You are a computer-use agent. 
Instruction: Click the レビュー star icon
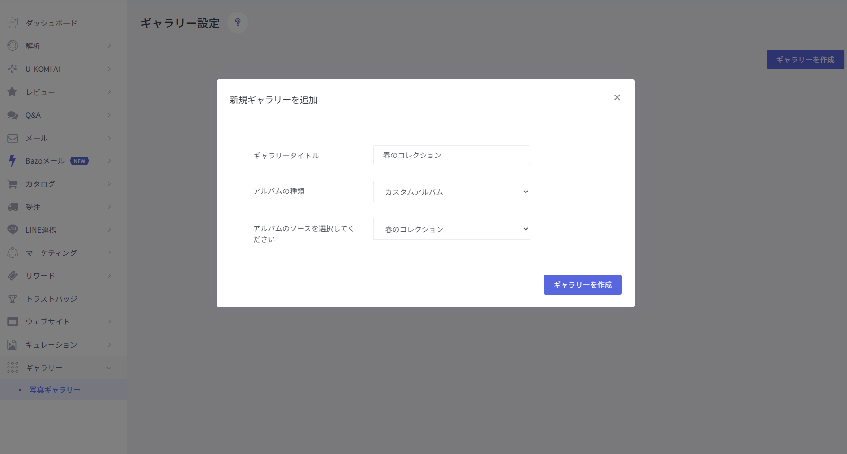coord(13,92)
